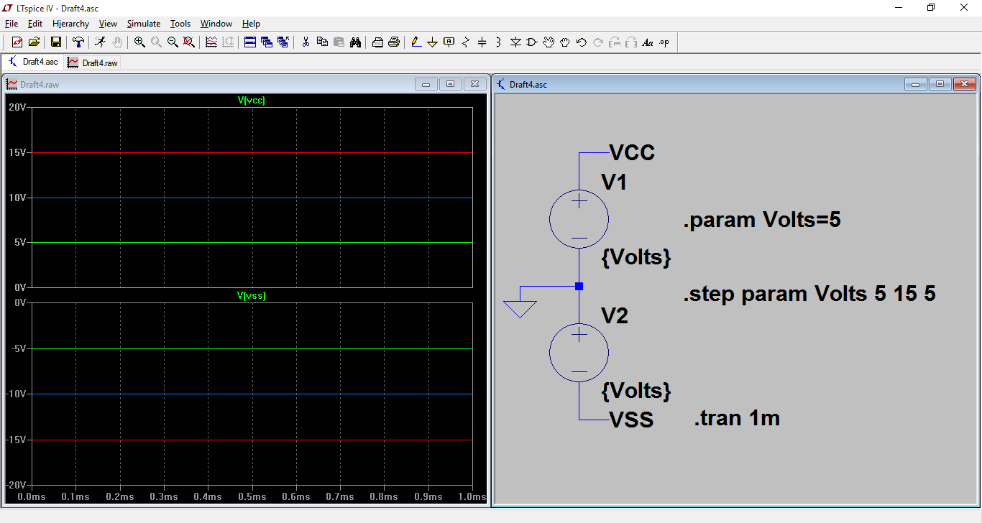Click the close all windows icon
Viewport: 982px width, 523px height.
[x=283, y=42]
